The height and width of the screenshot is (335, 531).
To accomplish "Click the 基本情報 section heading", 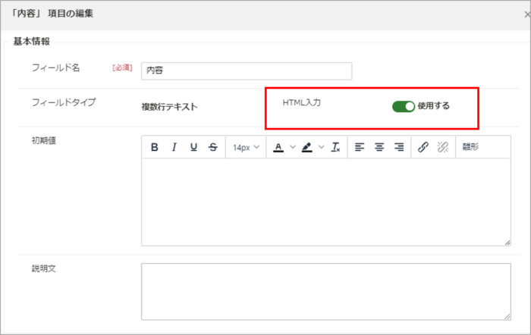I will pyautogui.click(x=32, y=42).
